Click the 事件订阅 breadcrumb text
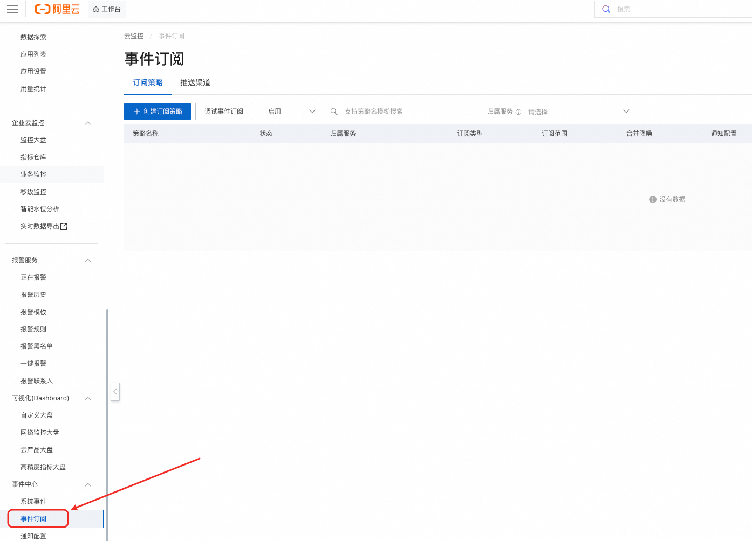Screen dimensions: 752x541 tap(172, 36)
